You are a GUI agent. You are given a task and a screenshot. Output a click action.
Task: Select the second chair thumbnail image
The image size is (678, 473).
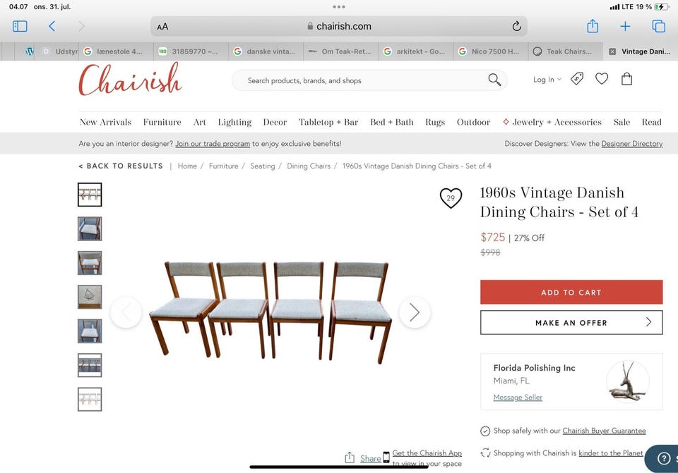[90, 228]
